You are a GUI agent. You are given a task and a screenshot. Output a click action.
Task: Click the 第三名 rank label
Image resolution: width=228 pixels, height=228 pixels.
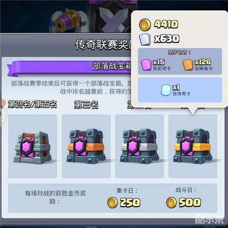[86, 105]
